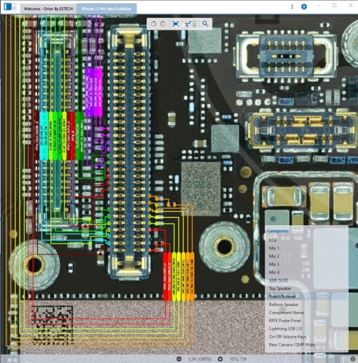Click the zoom level readout 1300%
The height and width of the screenshot is (363, 358).
(x=200, y=359)
